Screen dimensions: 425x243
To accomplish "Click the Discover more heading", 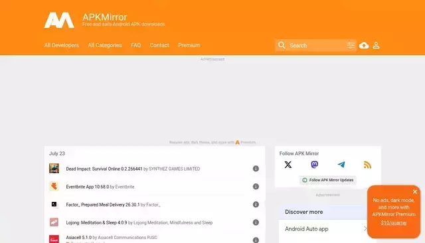I will pos(304,212).
